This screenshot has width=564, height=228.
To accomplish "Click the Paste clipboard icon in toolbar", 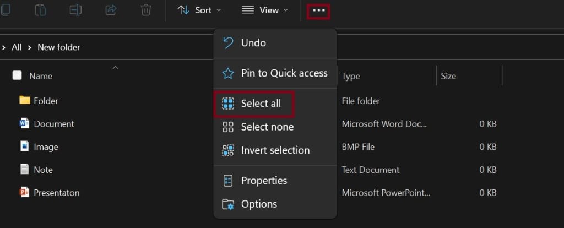I will pos(40,10).
